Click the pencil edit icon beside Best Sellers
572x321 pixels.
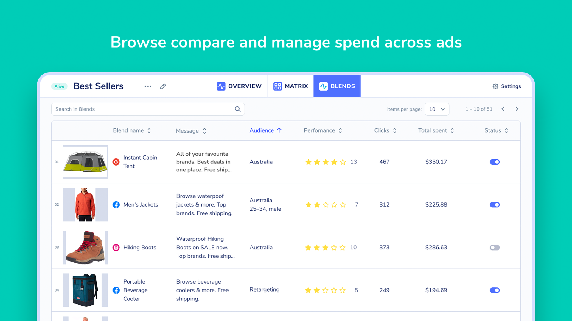(163, 86)
